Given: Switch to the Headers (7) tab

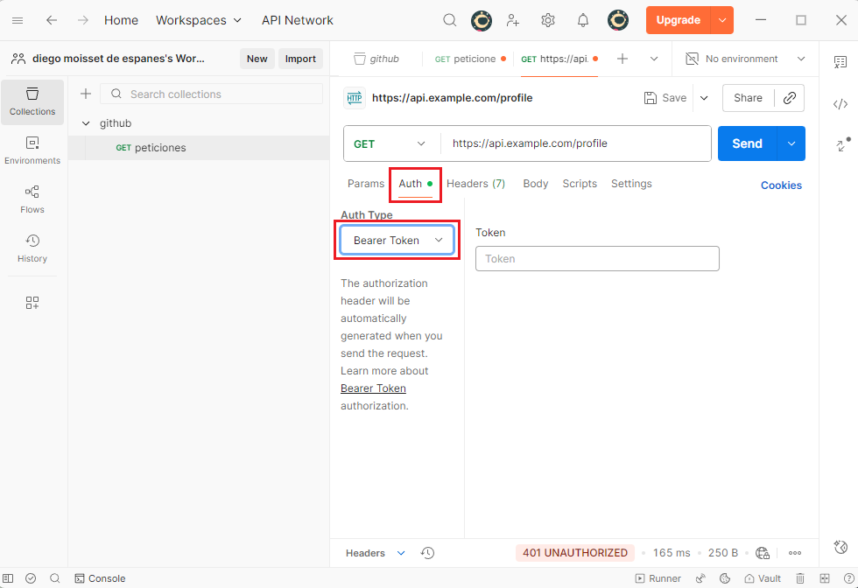Looking at the screenshot, I should point(475,184).
